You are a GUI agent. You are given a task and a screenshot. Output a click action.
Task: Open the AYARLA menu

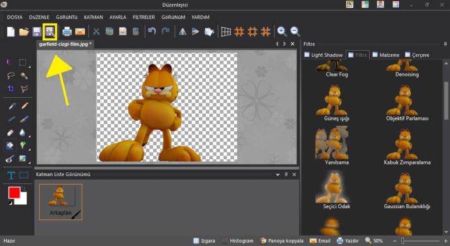pos(117,17)
